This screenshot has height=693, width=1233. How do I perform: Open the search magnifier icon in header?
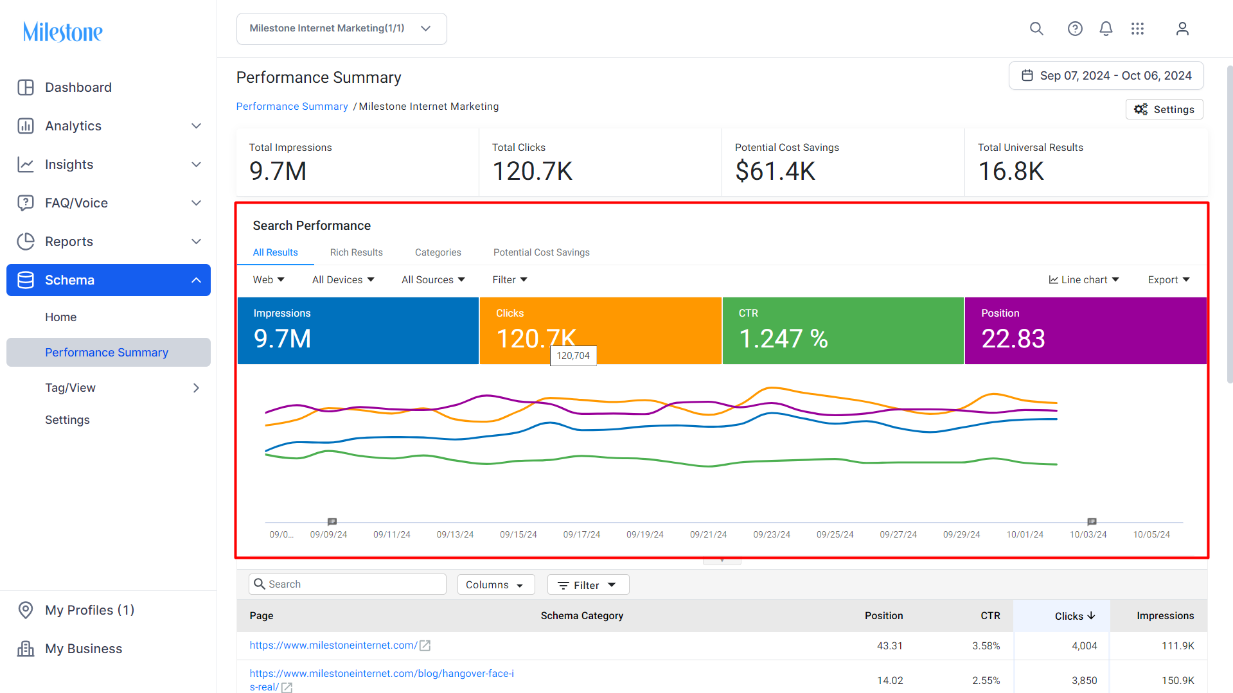click(x=1036, y=29)
